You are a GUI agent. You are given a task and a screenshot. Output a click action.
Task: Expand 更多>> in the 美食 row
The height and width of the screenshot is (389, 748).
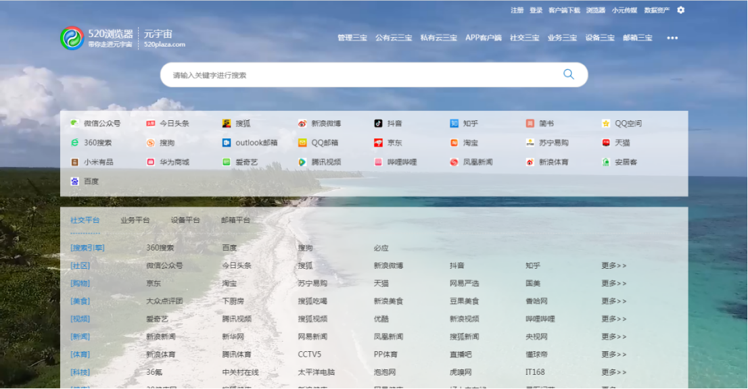[614, 301]
